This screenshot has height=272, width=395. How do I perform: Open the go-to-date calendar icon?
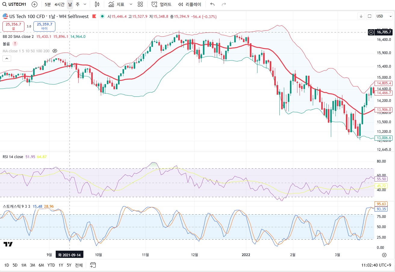pos(93,265)
